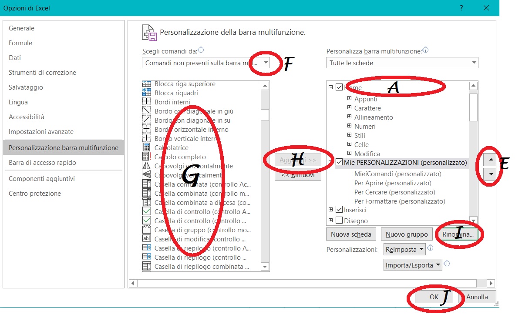Pick the Calcolatrice command icon
Screen dimensions: 522x321
point(146,147)
